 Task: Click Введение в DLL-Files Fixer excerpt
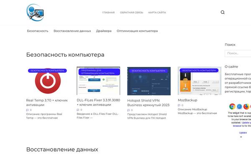(97, 116)
